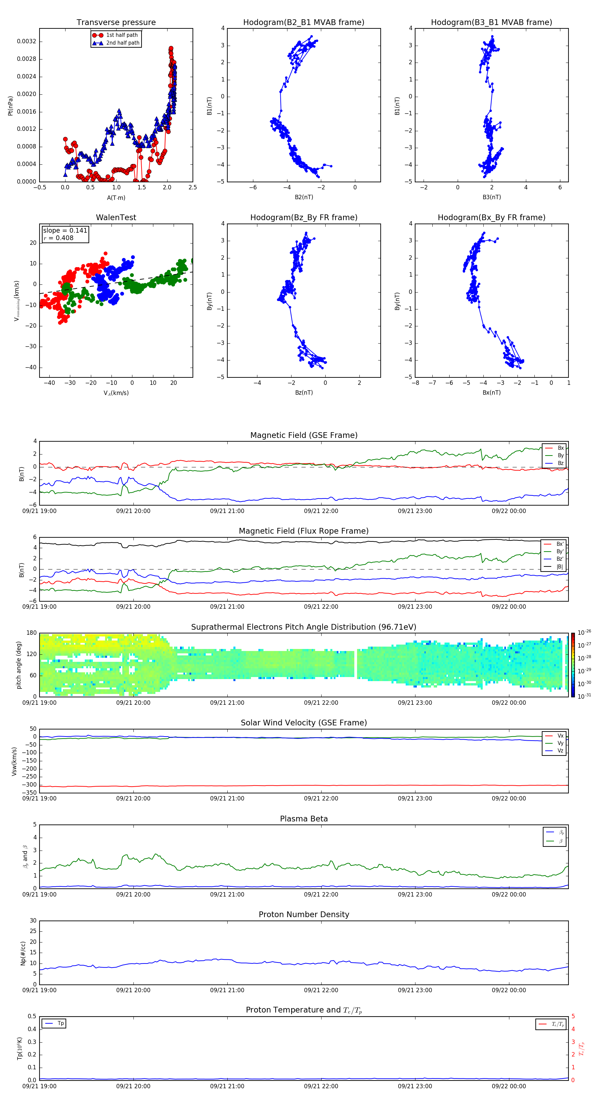This screenshot has height=1116, width=608.
Task: Click the pitch angle colorbar scale
Action: (x=573, y=665)
